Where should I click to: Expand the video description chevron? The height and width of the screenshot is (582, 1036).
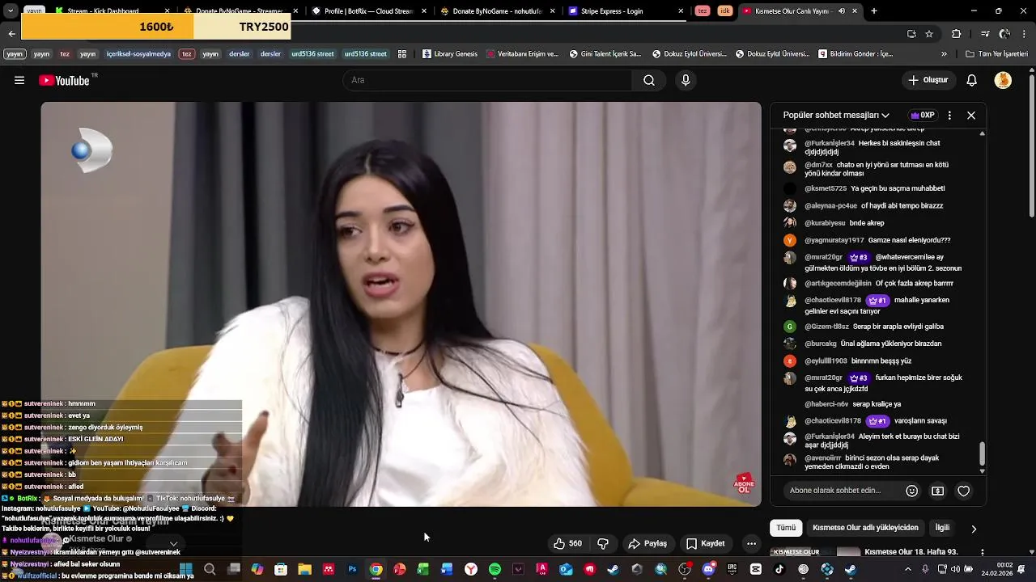(173, 544)
